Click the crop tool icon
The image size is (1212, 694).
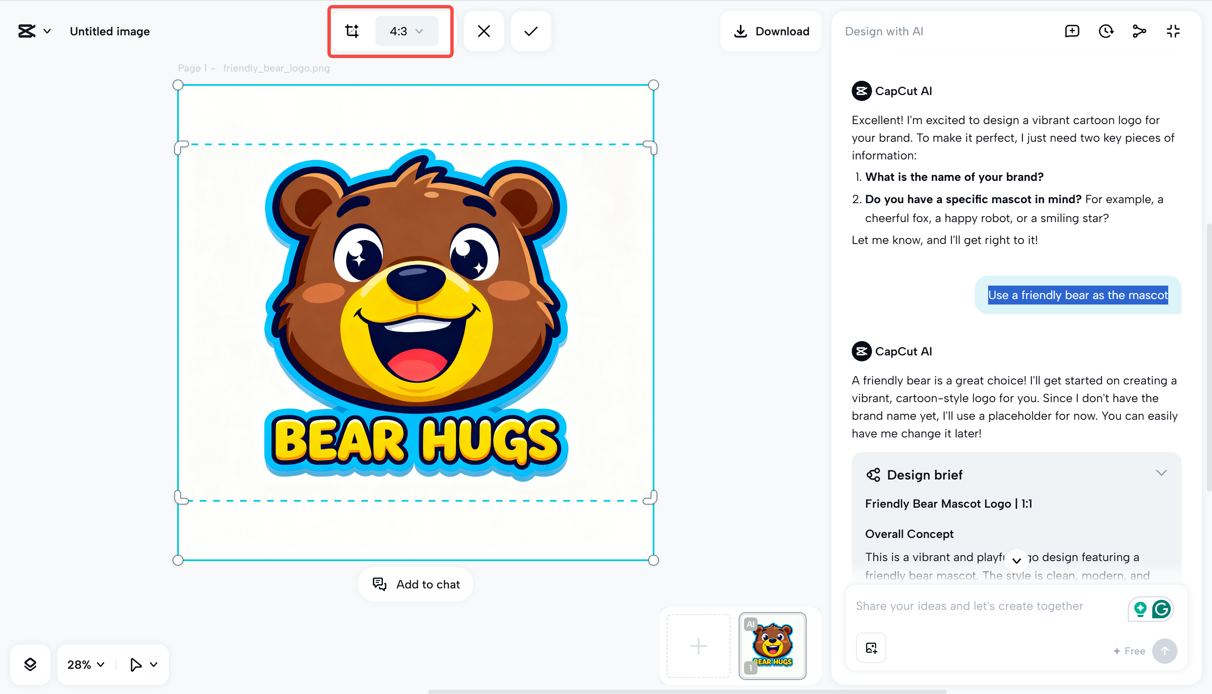point(352,32)
